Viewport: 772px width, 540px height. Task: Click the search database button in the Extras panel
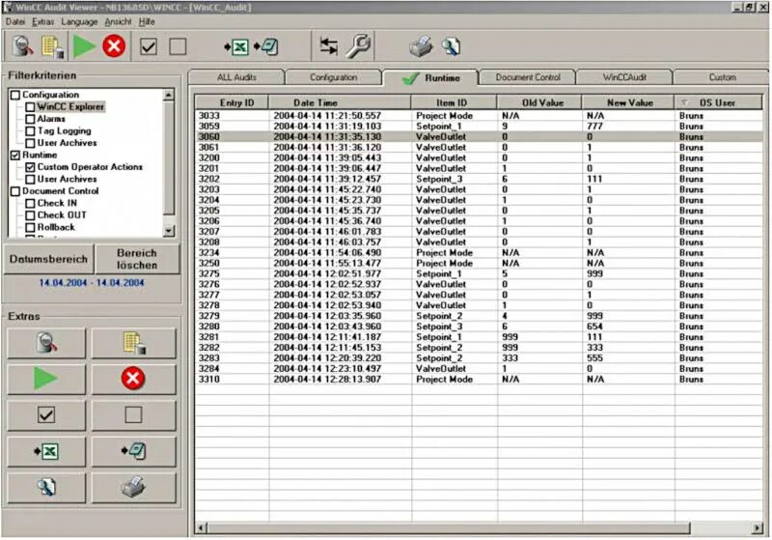coord(46,342)
